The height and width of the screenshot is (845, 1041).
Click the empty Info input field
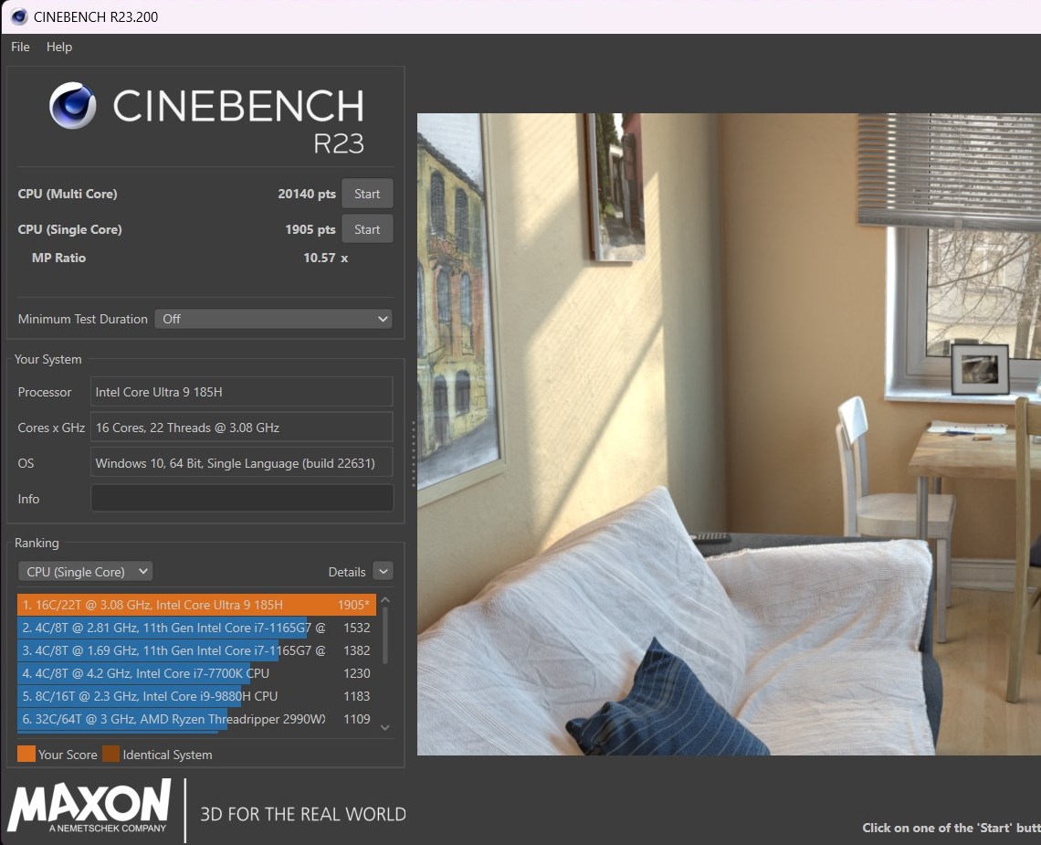pyautogui.click(x=242, y=498)
